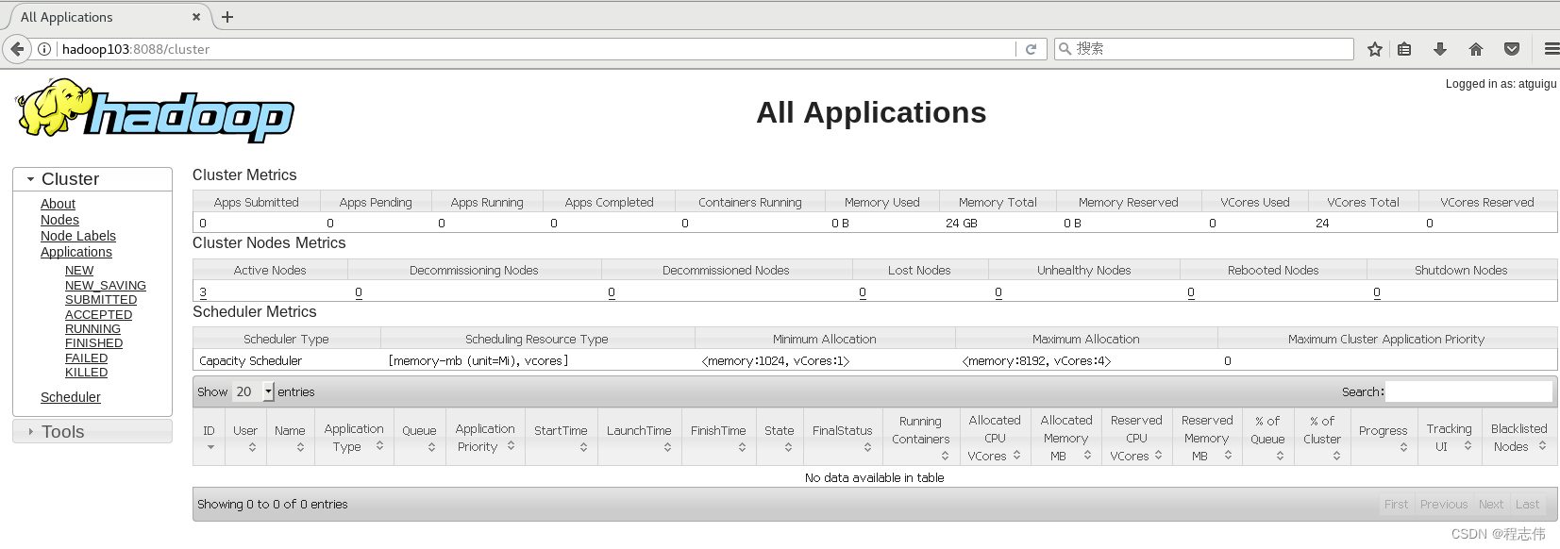Go to the browser home icon

[1476, 49]
